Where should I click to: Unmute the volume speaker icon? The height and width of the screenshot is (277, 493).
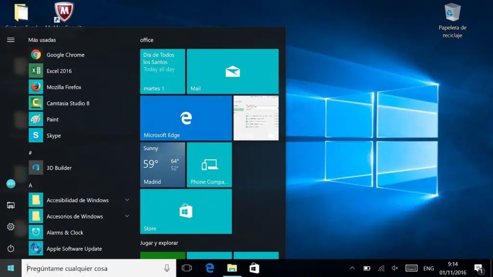395,268
